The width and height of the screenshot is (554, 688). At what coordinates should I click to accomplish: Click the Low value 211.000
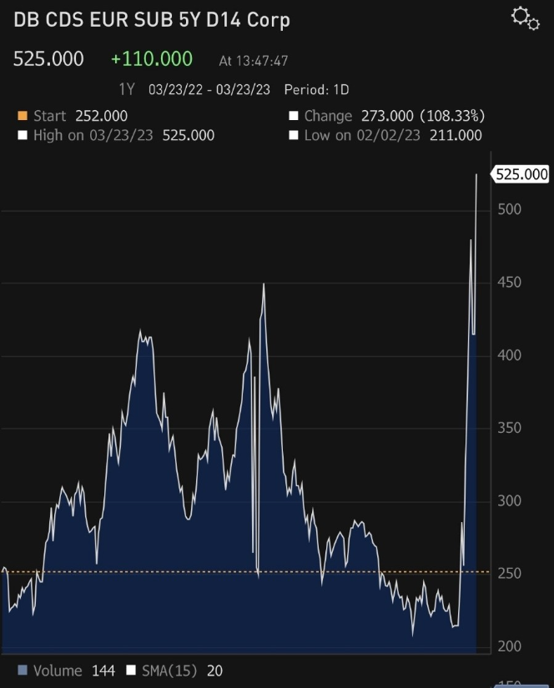456,135
